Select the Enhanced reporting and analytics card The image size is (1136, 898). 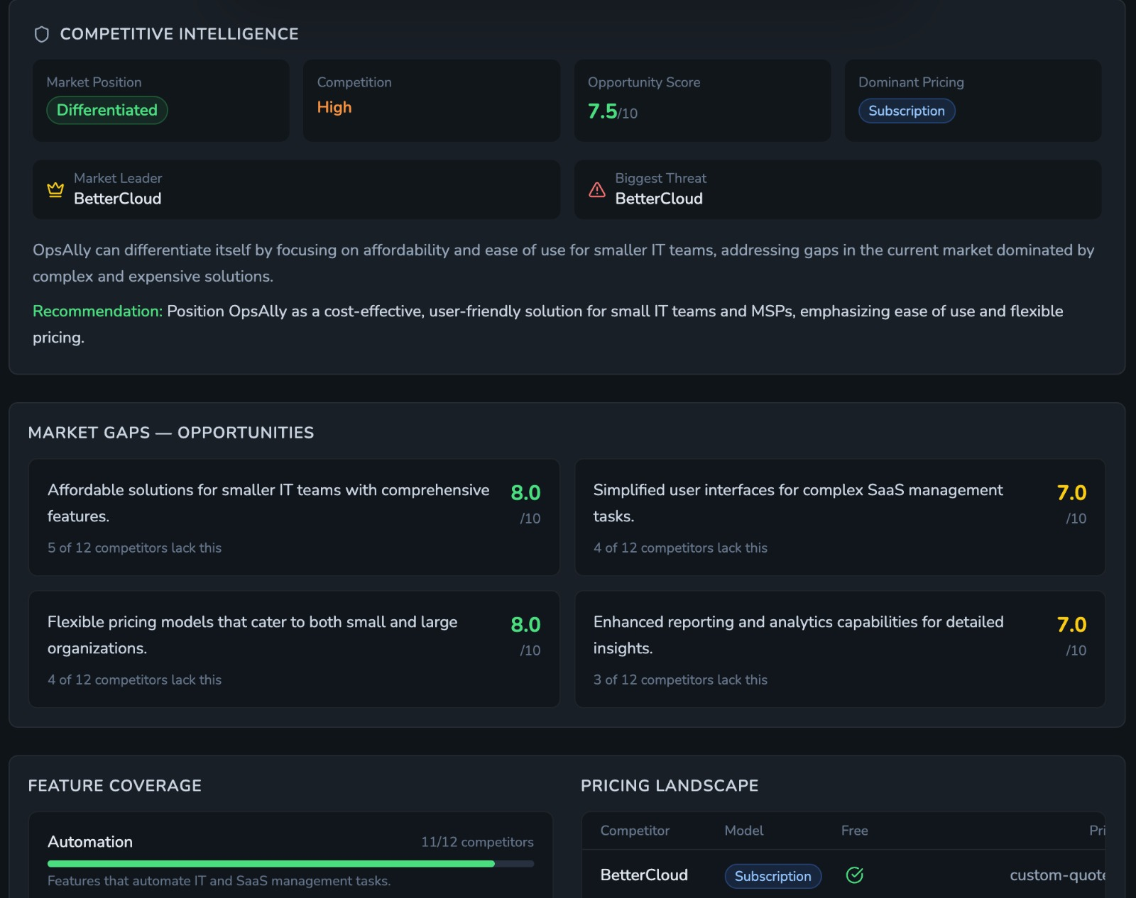coord(839,649)
